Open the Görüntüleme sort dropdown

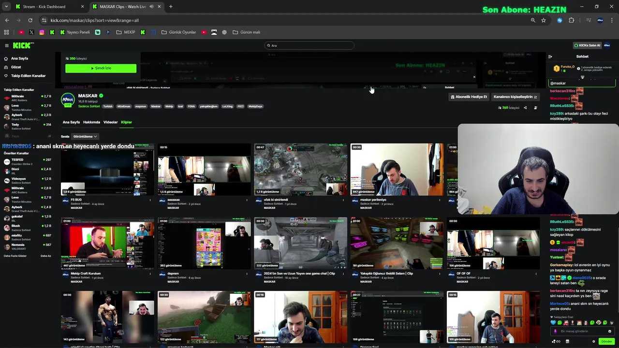85,136
